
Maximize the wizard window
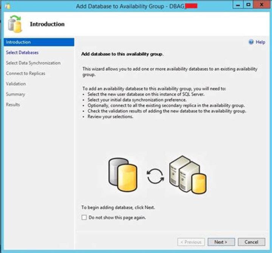[249, 5]
